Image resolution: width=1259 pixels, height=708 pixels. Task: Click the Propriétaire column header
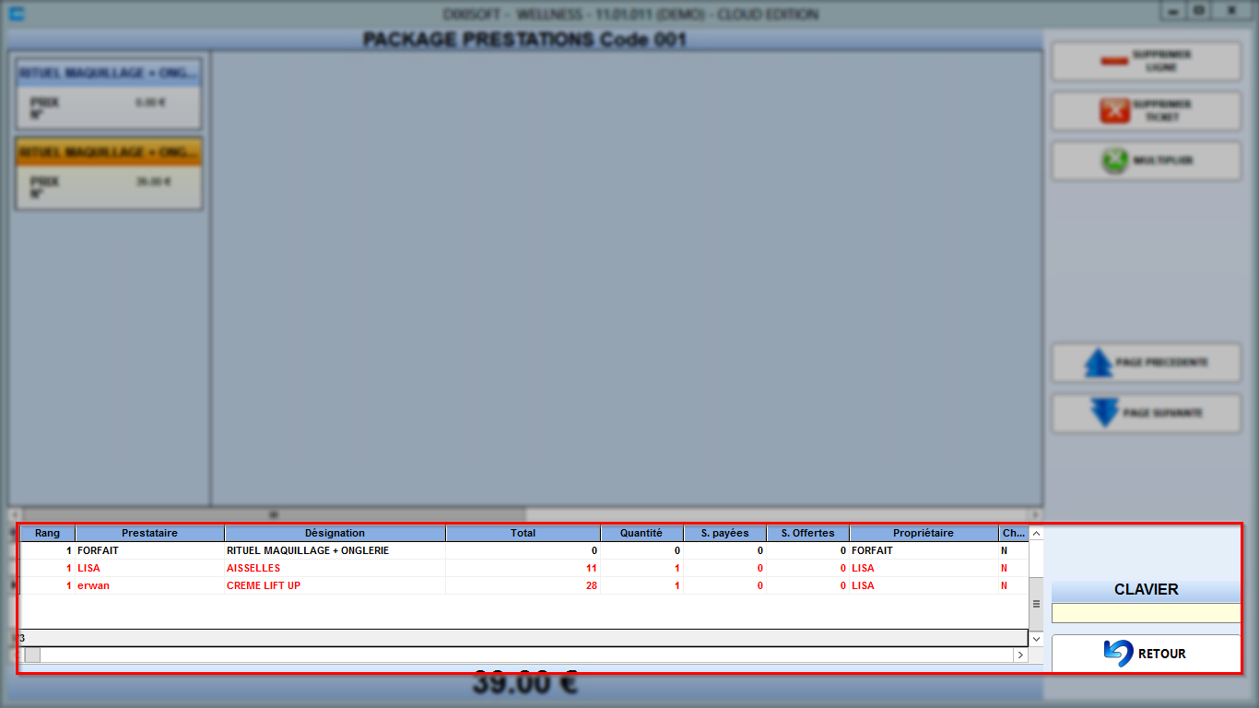(x=924, y=533)
